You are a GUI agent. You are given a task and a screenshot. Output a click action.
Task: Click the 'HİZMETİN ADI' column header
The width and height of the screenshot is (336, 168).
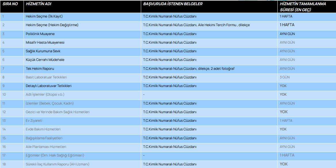[x=37, y=4]
